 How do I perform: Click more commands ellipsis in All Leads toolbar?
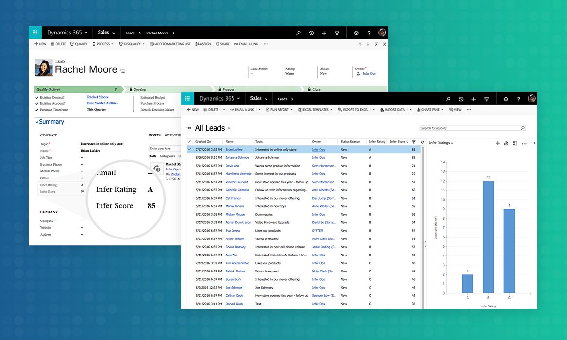click(469, 110)
